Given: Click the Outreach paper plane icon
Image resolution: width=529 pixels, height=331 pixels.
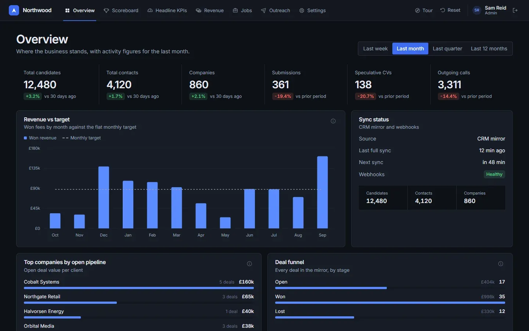Looking at the screenshot, I should 263,11.
